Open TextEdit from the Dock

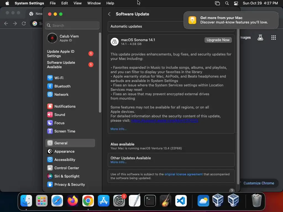135,201
